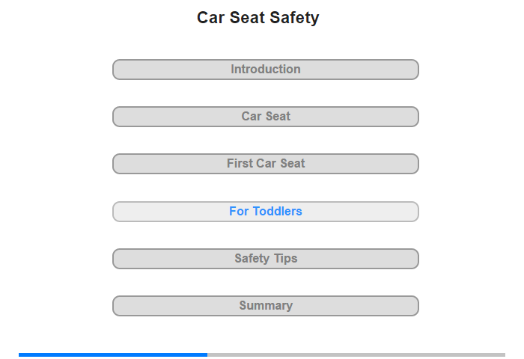This screenshot has width=524, height=359.
Task: Click the blue filled part of progress bar
Action: click(x=113, y=355)
